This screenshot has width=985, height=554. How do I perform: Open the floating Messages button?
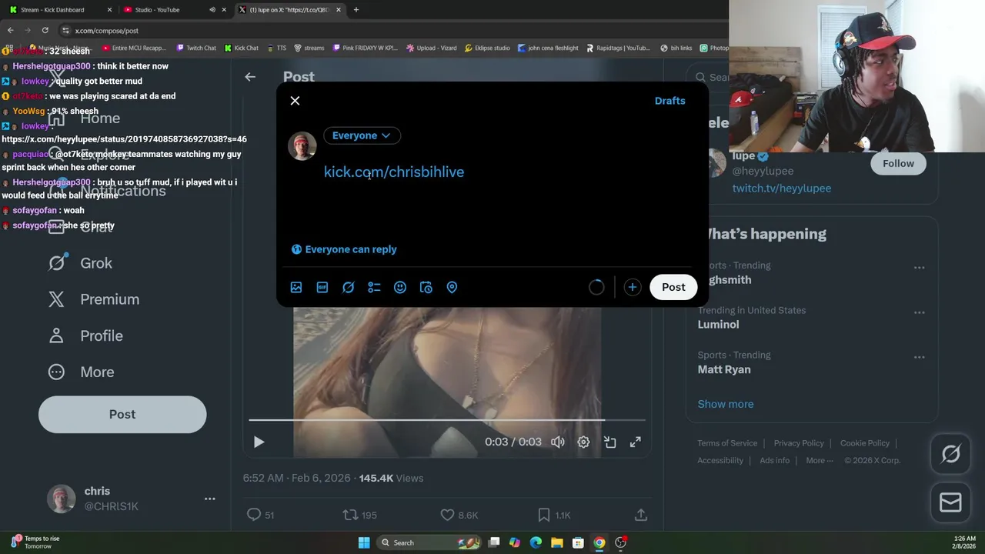(x=950, y=502)
